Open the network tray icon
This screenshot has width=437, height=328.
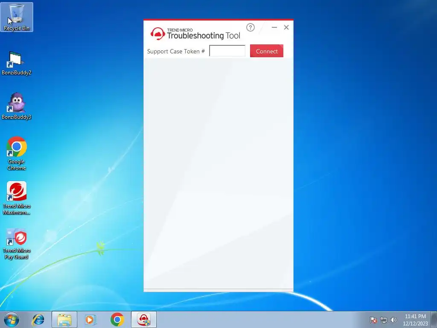[384, 320]
